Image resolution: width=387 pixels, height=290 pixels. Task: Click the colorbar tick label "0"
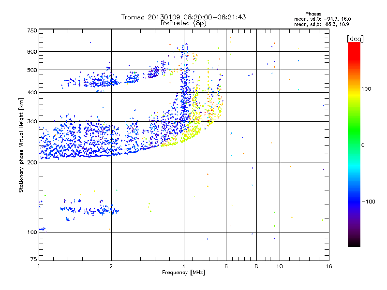point(363,145)
